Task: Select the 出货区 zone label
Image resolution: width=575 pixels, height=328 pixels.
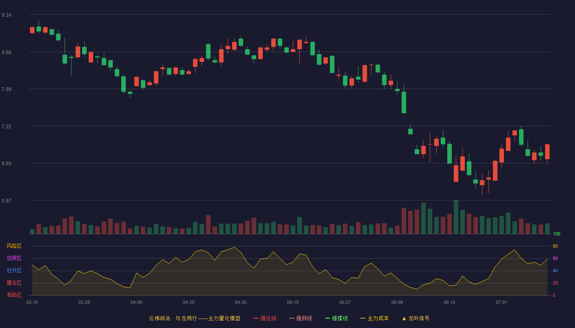Action: click(x=14, y=258)
